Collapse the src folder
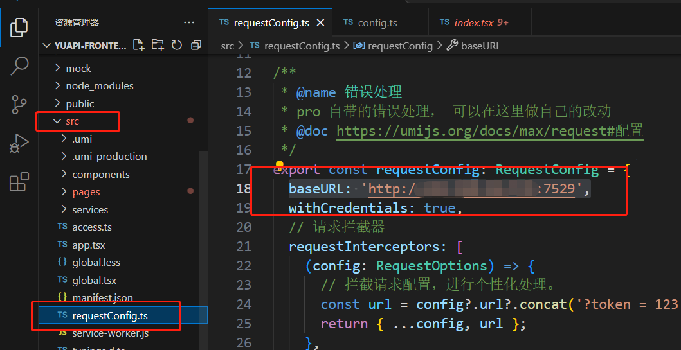This screenshot has height=350, width=681. click(x=72, y=121)
